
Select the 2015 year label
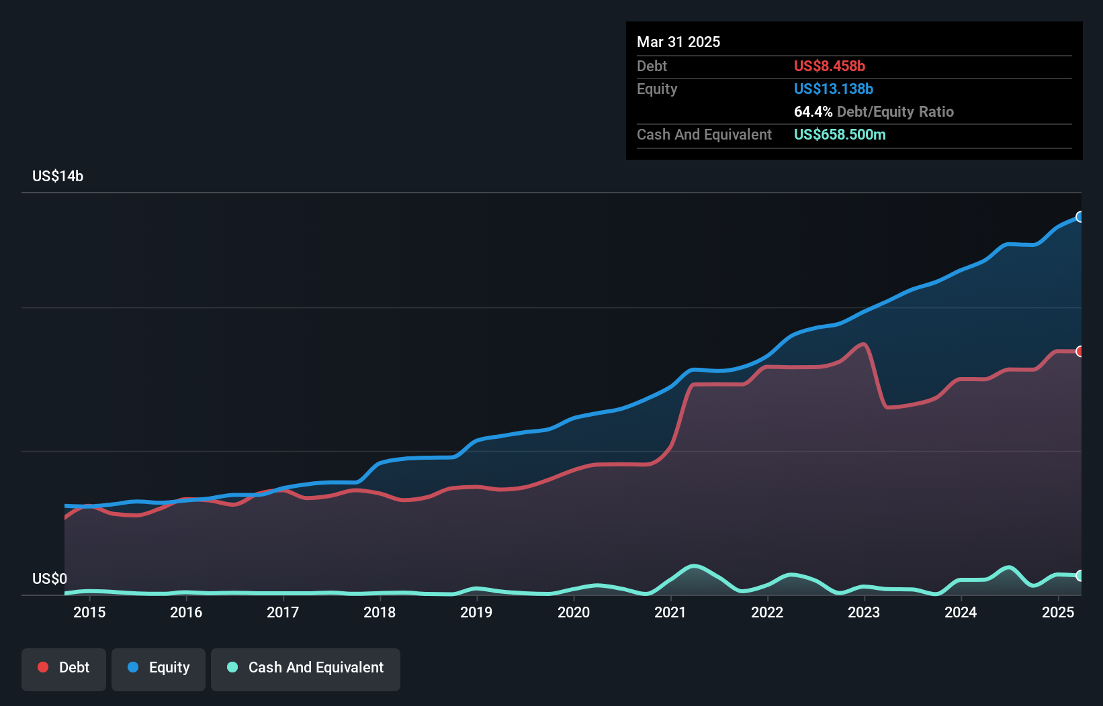point(90,612)
